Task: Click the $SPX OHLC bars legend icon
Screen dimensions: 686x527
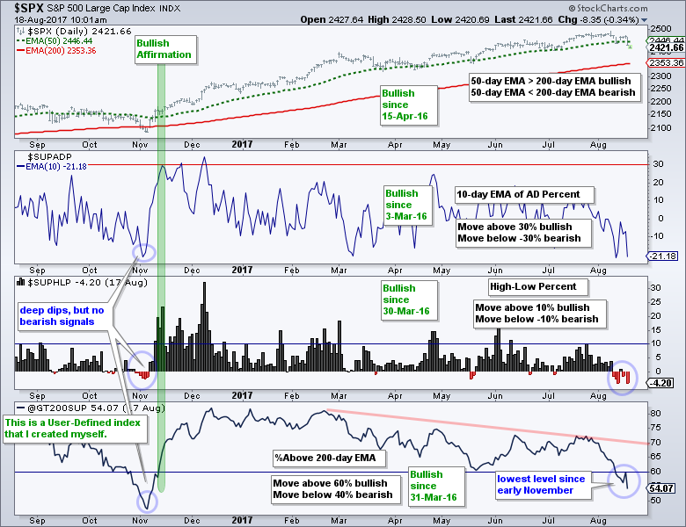Action: tap(22, 30)
